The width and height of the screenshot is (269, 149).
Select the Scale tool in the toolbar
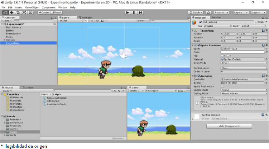(24, 12)
